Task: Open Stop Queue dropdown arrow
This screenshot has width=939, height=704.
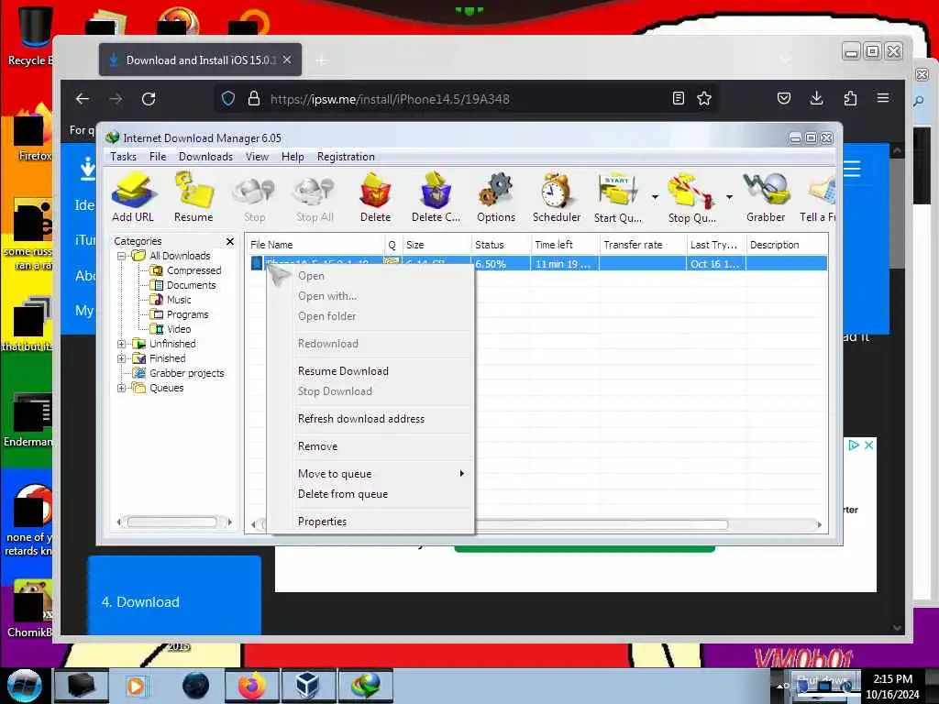Action: [x=729, y=197]
